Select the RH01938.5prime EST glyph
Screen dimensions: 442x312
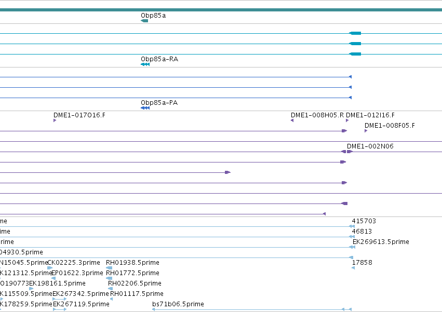[x=109, y=268]
